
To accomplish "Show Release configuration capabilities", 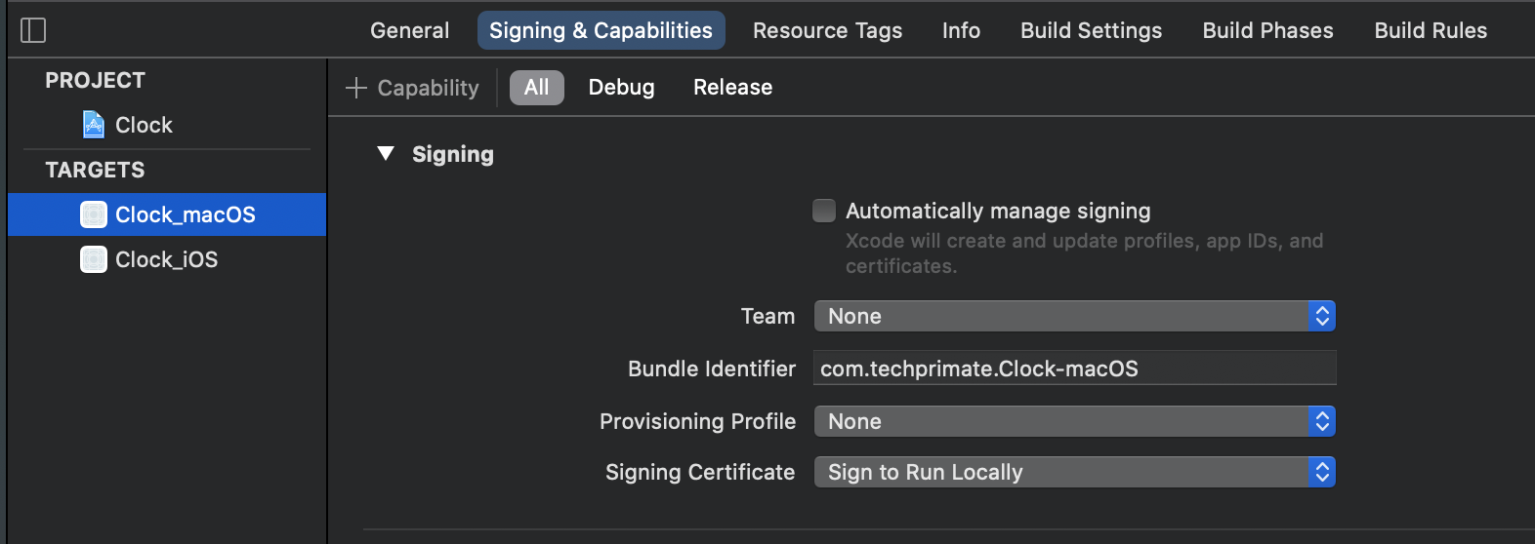I will point(732,88).
